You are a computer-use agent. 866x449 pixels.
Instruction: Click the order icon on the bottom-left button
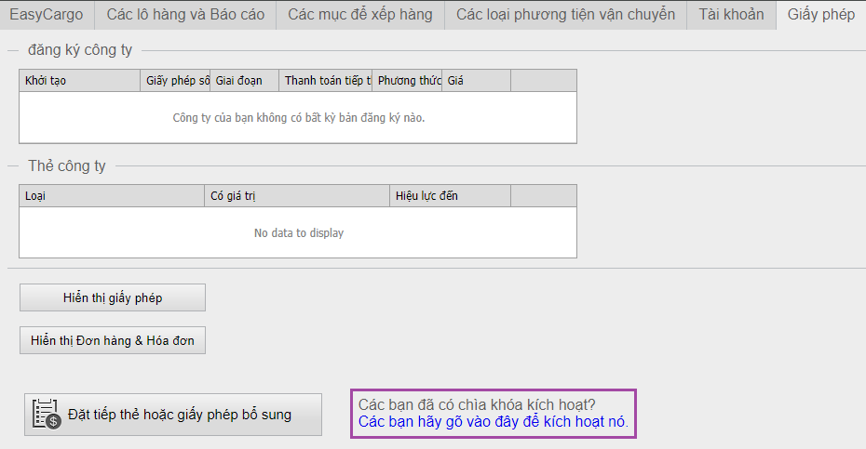(46, 415)
